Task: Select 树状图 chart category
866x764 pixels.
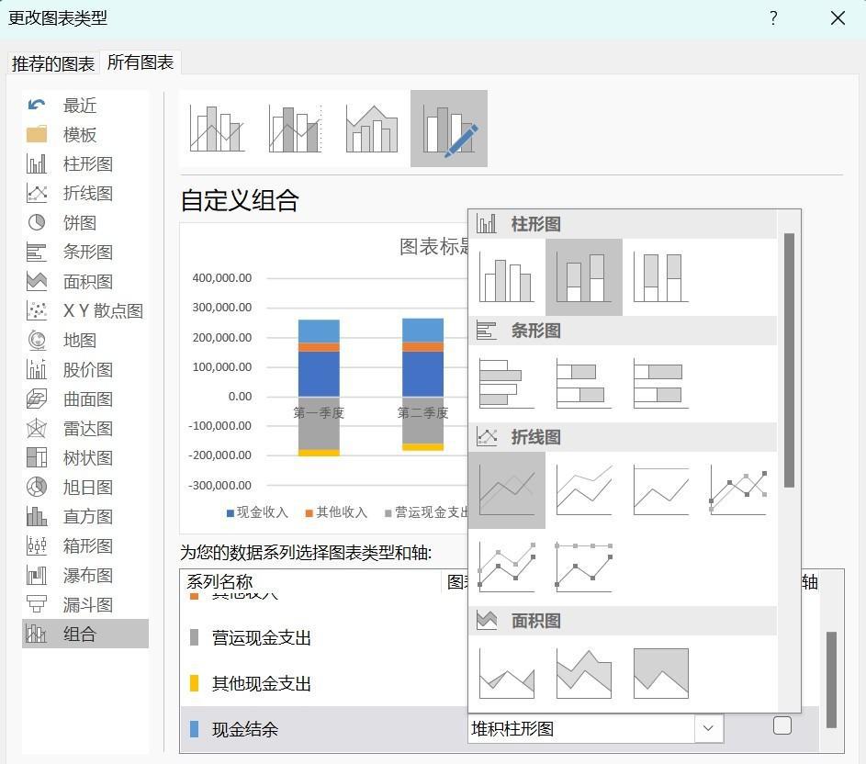Action: tap(85, 457)
